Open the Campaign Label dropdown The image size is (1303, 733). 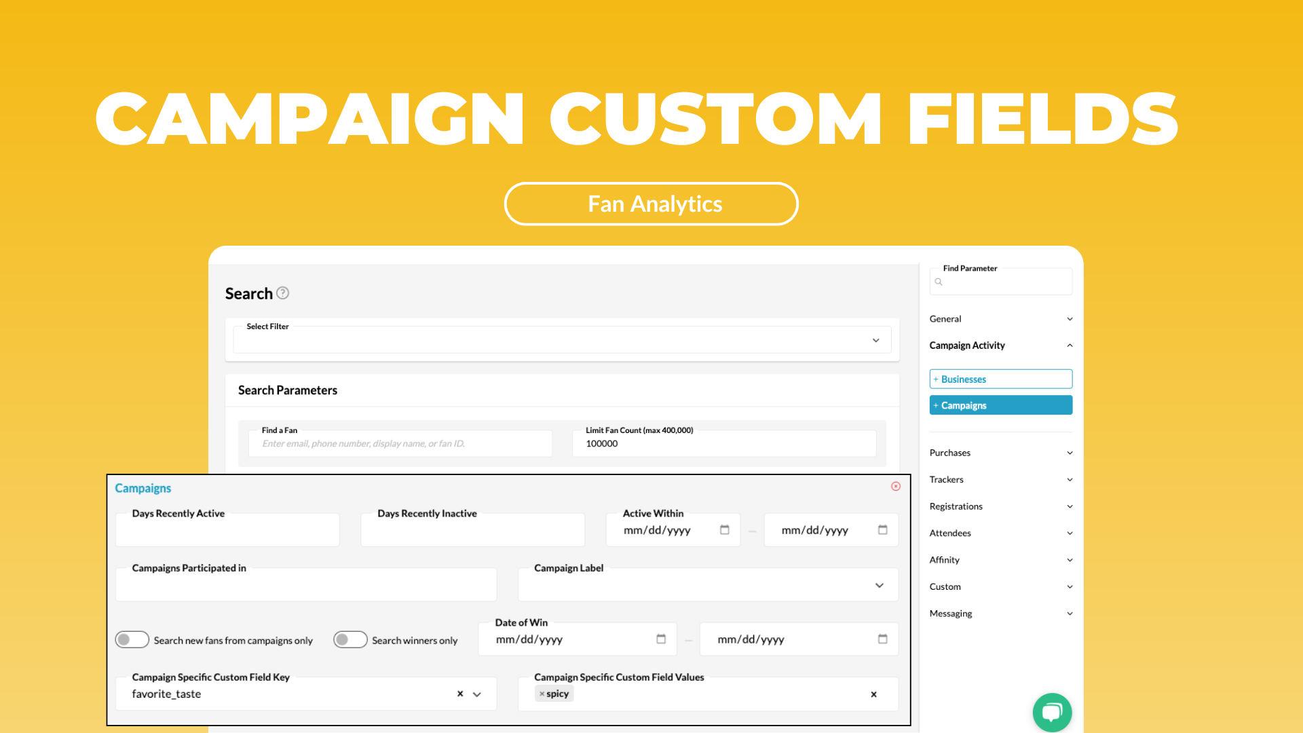(709, 585)
